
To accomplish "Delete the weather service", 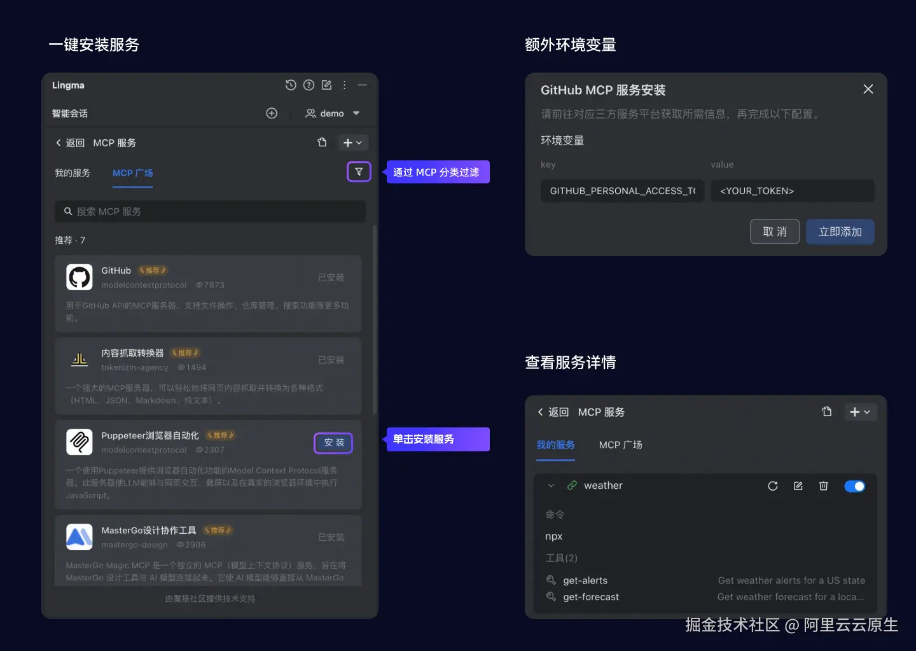I will pyautogui.click(x=824, y=486).
